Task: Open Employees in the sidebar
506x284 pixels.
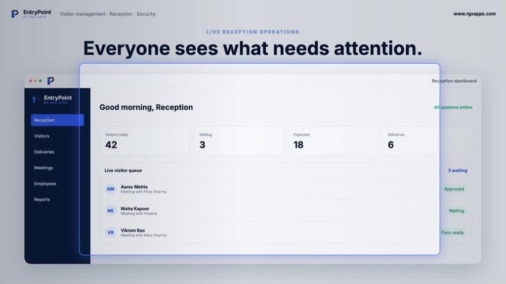Action: tap(45, 183)
